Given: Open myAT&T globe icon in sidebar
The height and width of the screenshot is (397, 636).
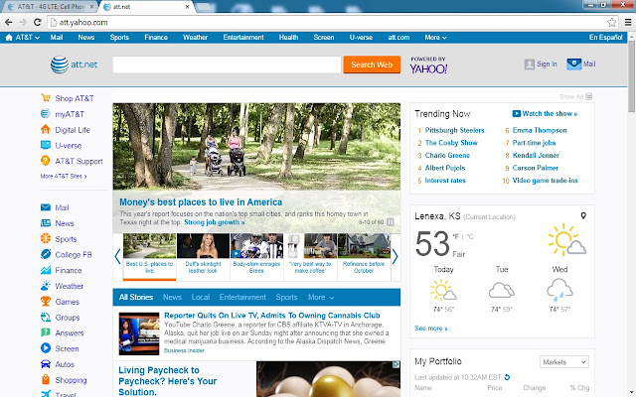Looking at the screenshot, I should [x=46, y=114].
